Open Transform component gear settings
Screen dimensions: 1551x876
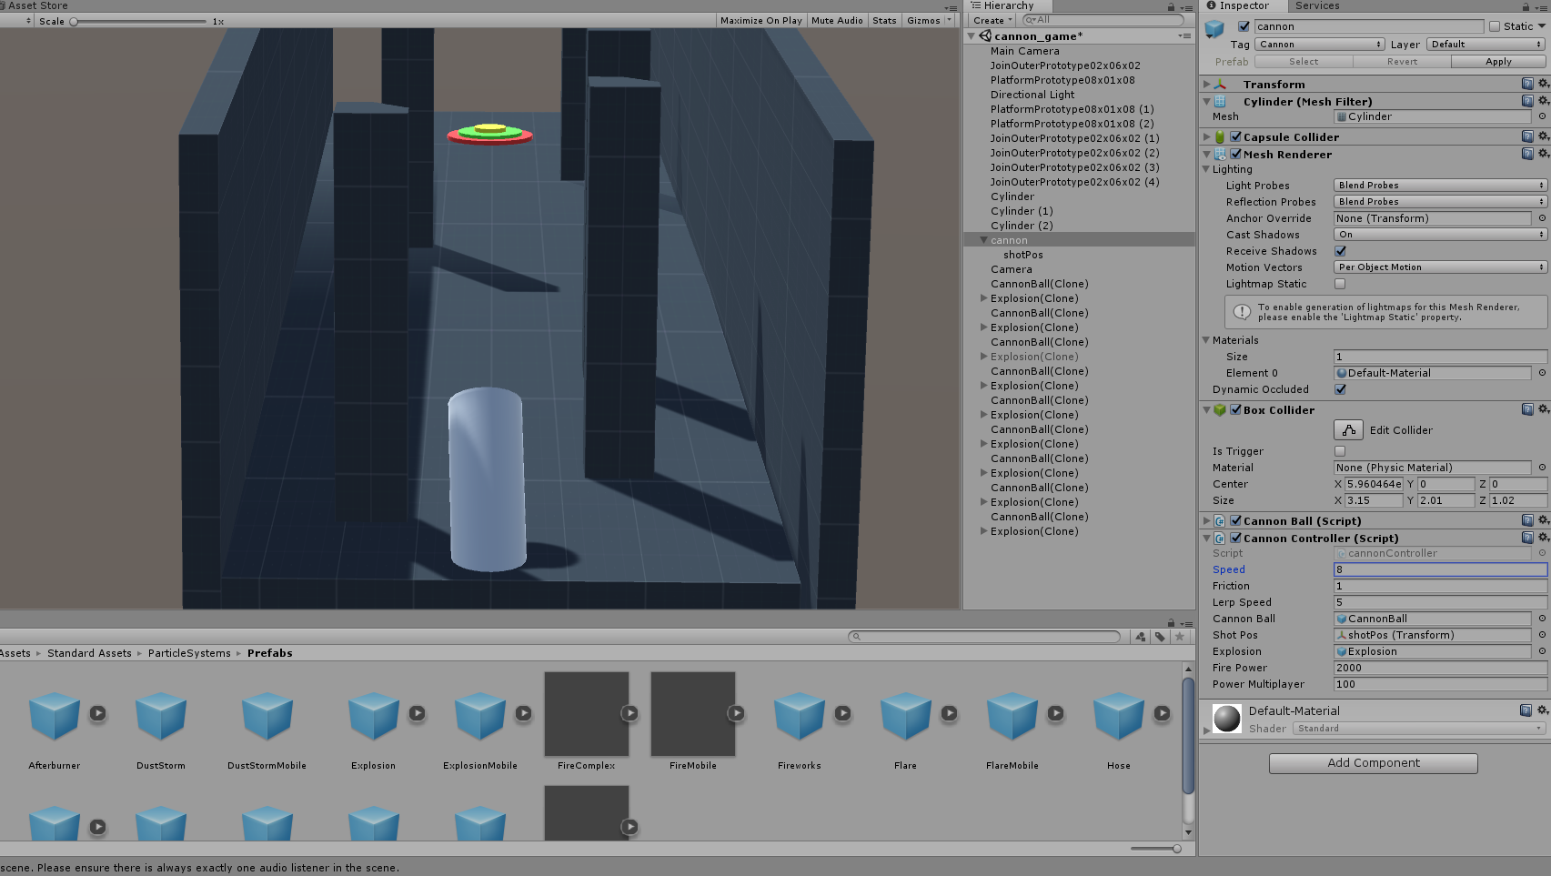click(x=1543, y=84)
